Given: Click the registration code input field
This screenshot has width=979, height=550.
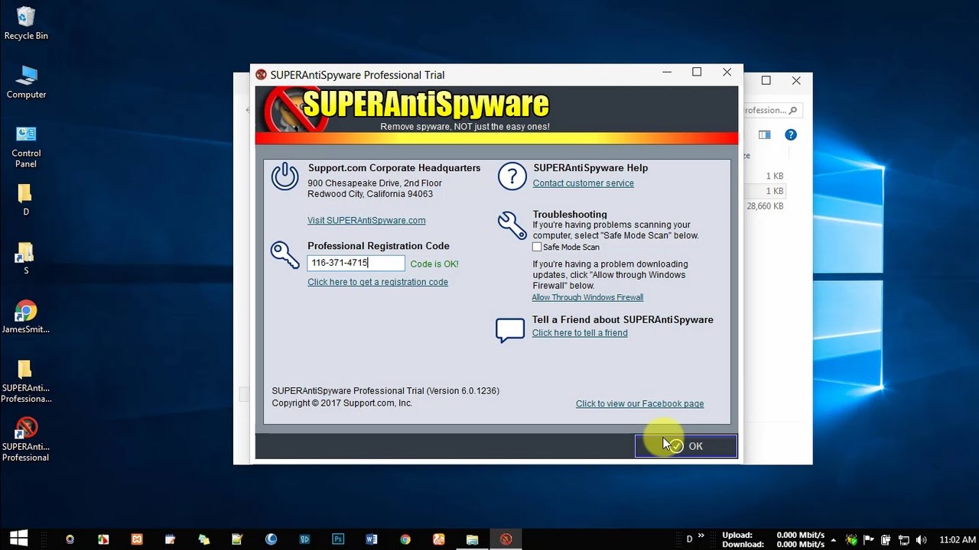Looking at the screenshot, I should pyautogui.click(x=356, y=263).
